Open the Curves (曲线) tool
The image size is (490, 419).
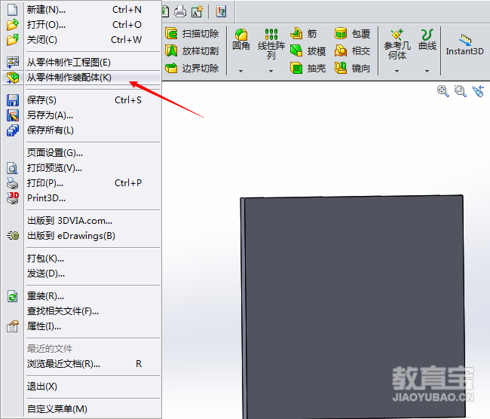click(427, 40)
